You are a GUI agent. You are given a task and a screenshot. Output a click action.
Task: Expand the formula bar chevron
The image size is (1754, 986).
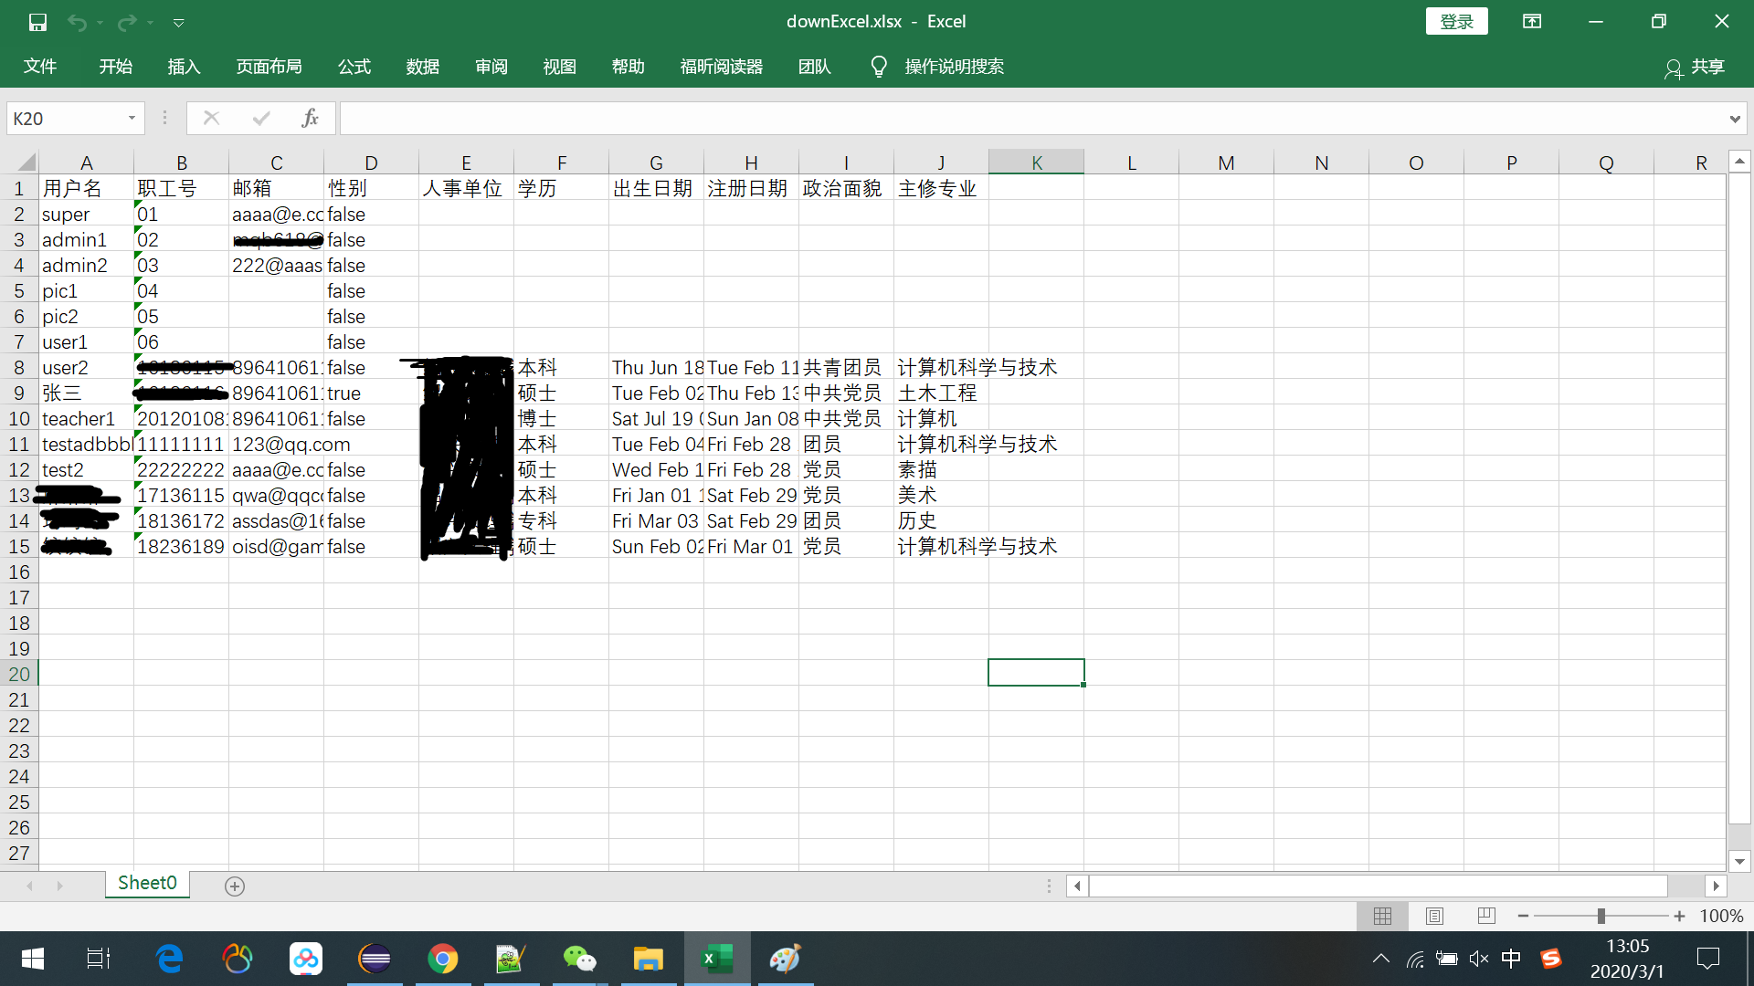[1735, 119]
